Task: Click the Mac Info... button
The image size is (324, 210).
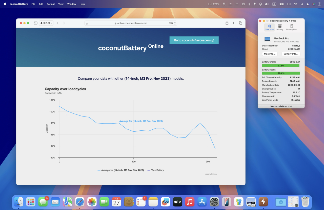Action: pyautogui.click(x=270, y=54)
